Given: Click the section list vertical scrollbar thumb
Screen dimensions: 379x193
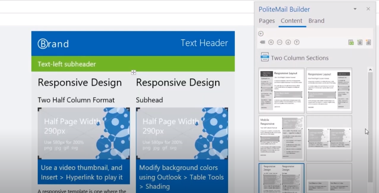Looking at the screenshot, I should tap(370, 127).
